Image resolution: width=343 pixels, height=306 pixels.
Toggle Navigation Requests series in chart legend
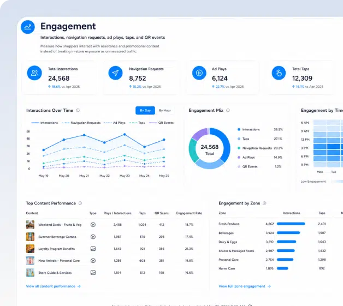(x=81, y=123)
